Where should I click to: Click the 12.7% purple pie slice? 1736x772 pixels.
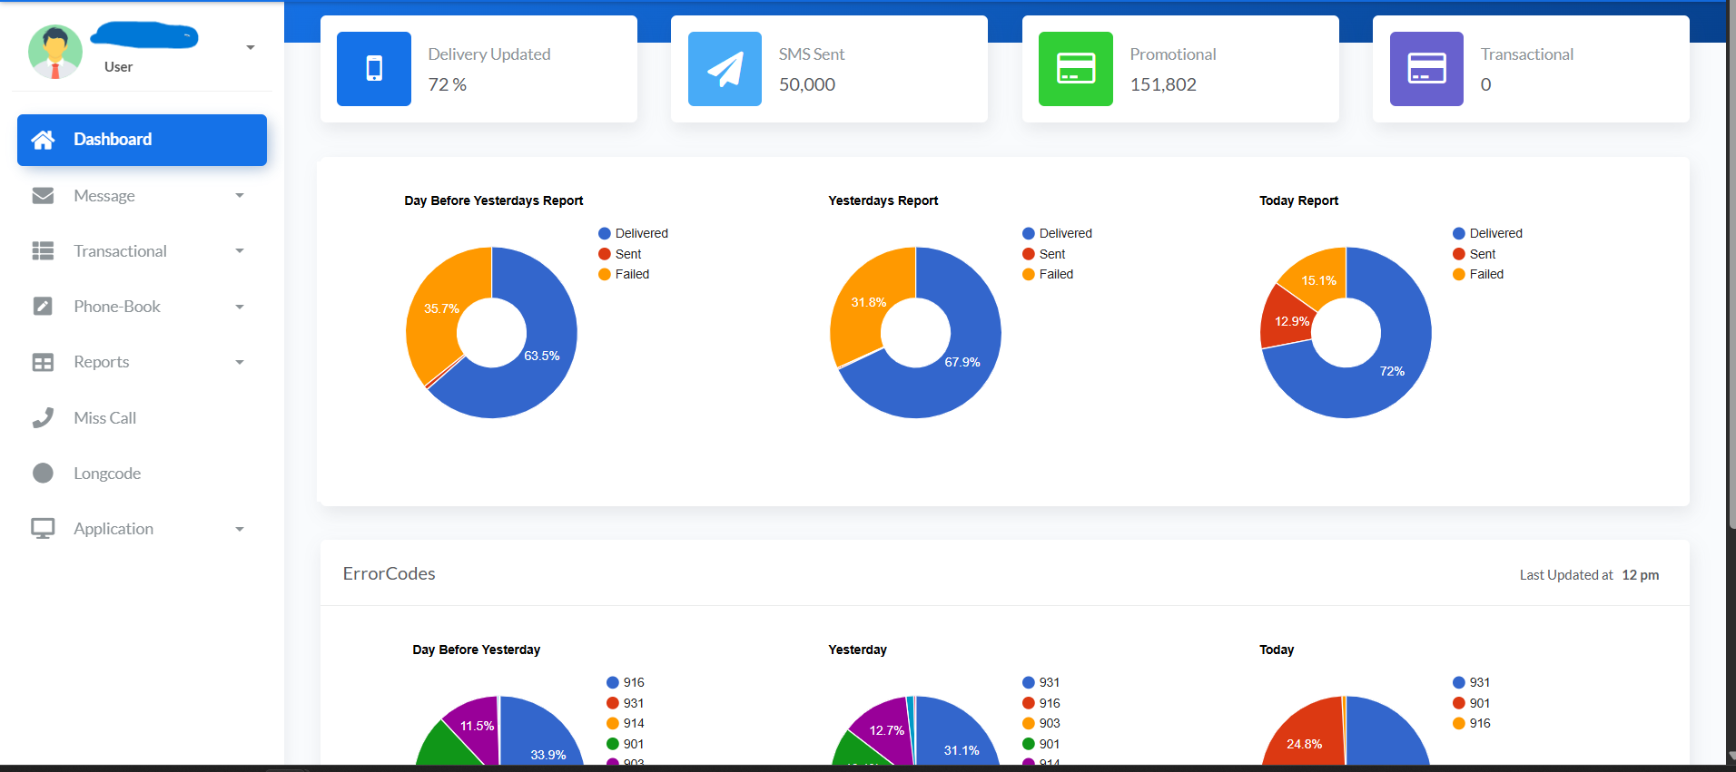coord(885,730)
